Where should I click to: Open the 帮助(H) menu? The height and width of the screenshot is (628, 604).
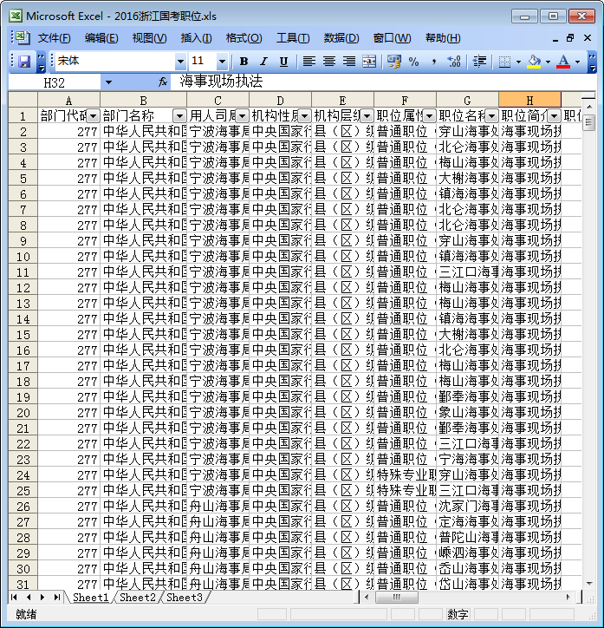coord(443,38)
